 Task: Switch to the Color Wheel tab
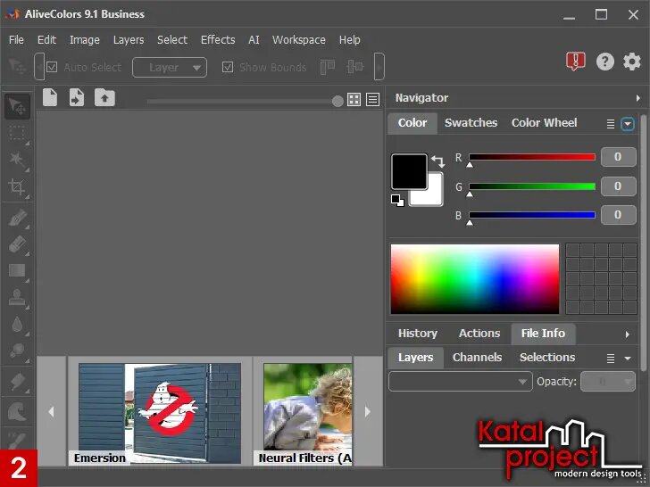click(x=544, y=123)
